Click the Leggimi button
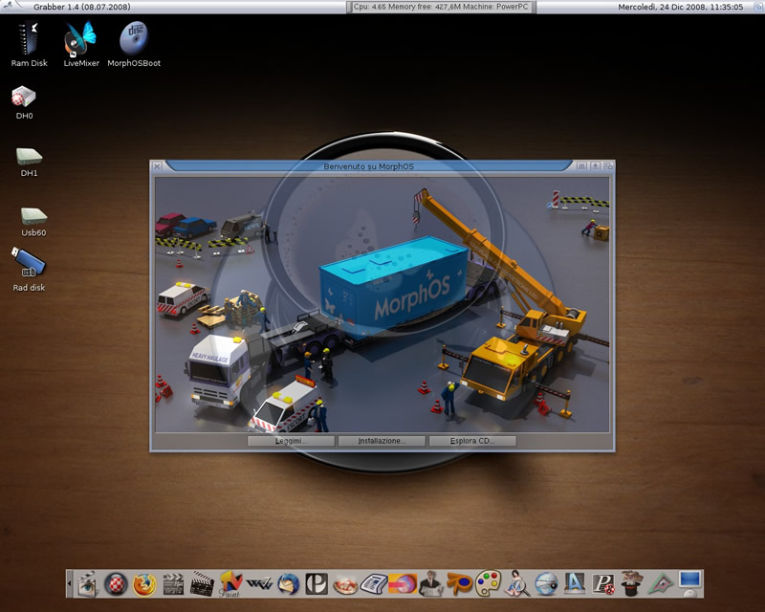The height and width of the screenshot is (612, 765). coord(291,441)
